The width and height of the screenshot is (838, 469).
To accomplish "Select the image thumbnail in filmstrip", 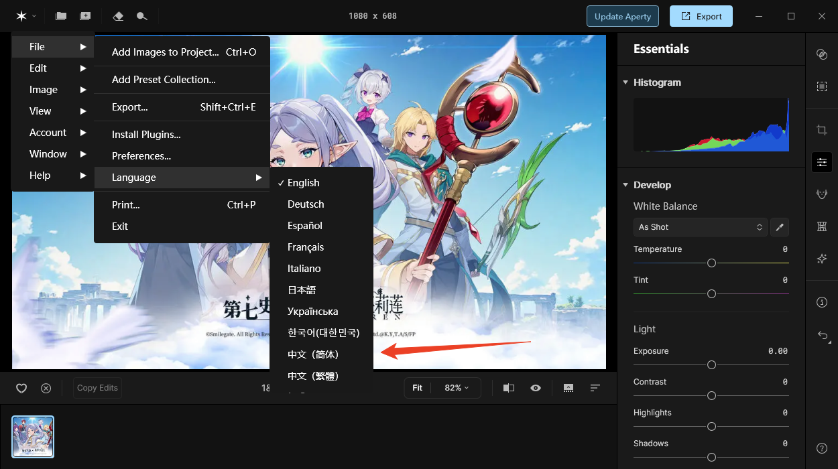I will 33,437.
